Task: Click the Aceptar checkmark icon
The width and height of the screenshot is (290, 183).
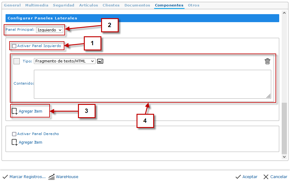Action: [x=238, y=177]
